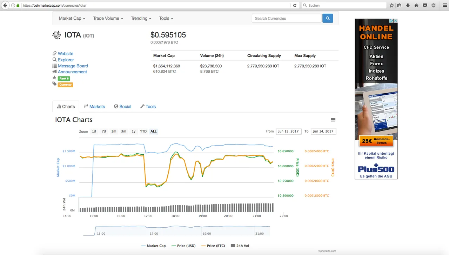
Task: Click the site info icon in address bar
Action: [13, 6]
